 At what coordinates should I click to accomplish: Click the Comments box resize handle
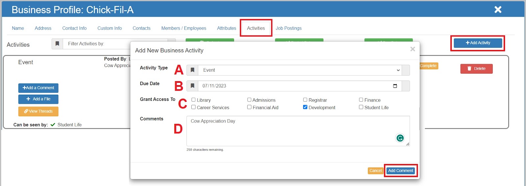pyautogui.click(x=408, y=144)
